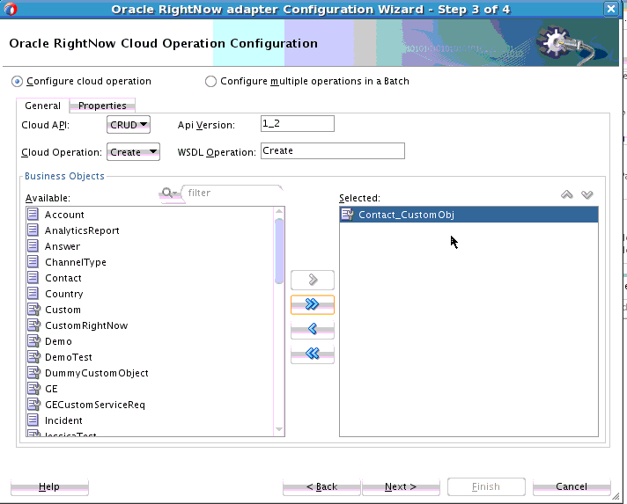Select Country in Available list
Viewport: 627px width, 504px height.
pyautogui.click(x=64, y=294)
